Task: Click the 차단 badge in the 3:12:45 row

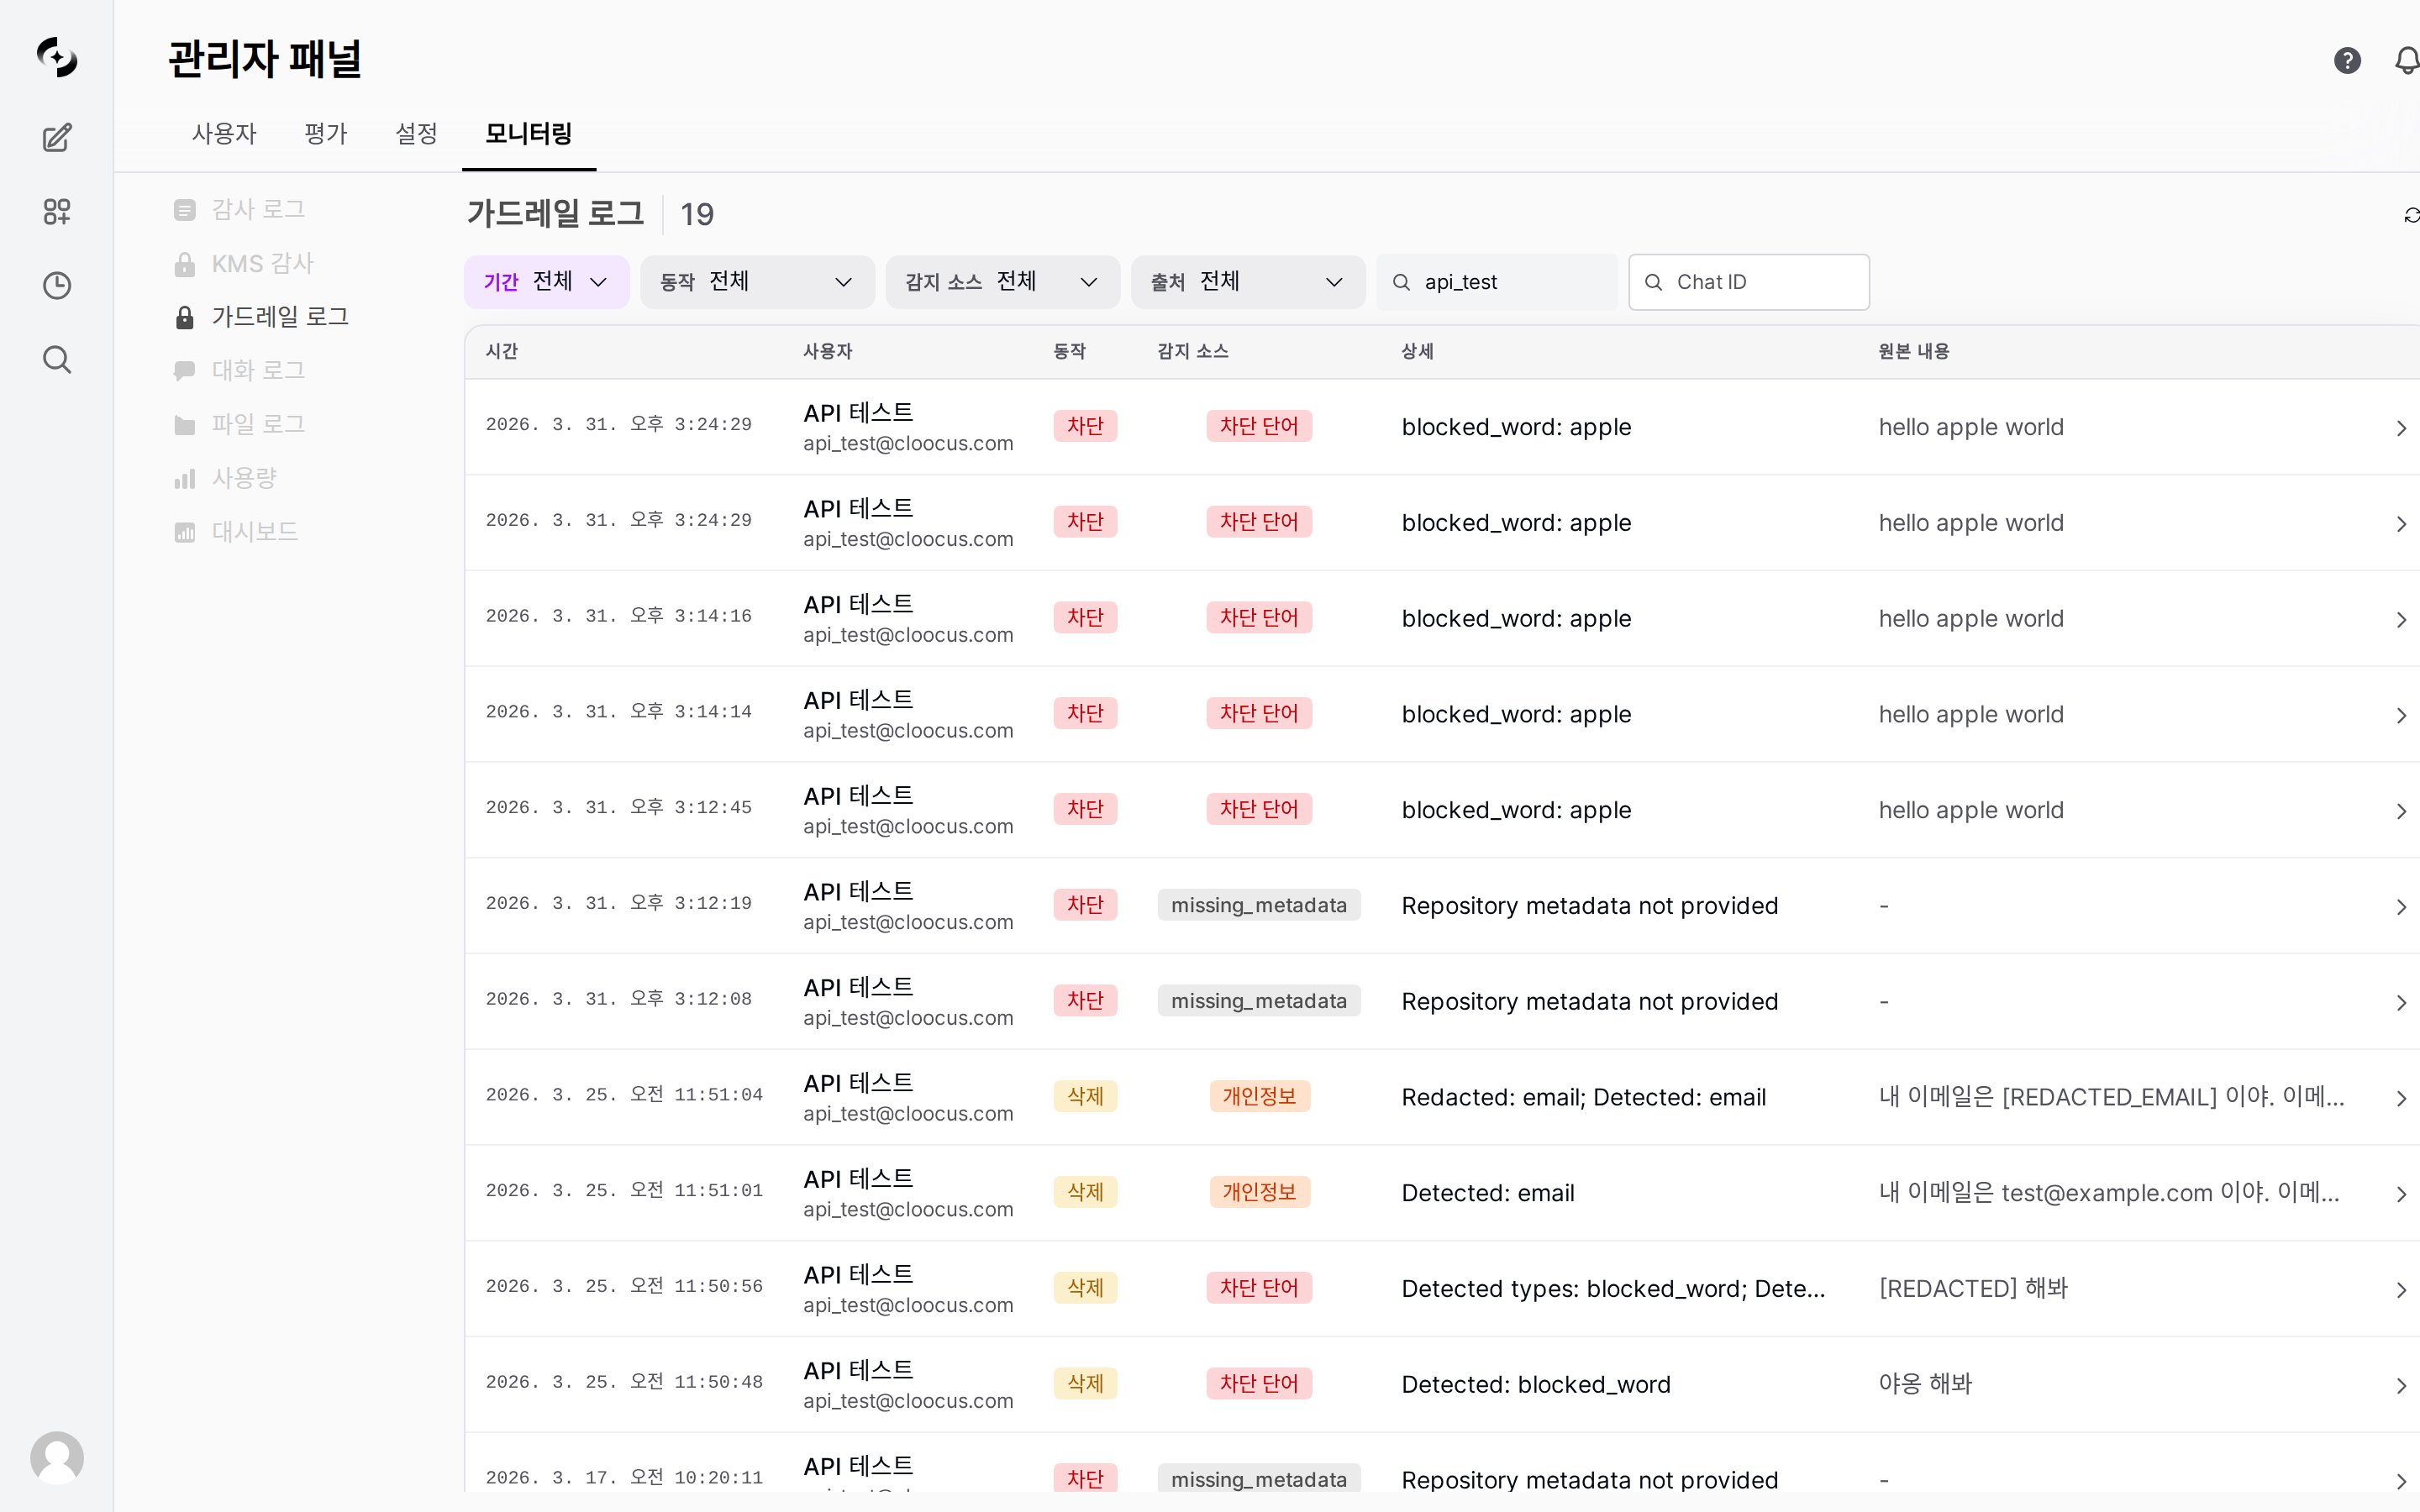Action: (1085, 809)
